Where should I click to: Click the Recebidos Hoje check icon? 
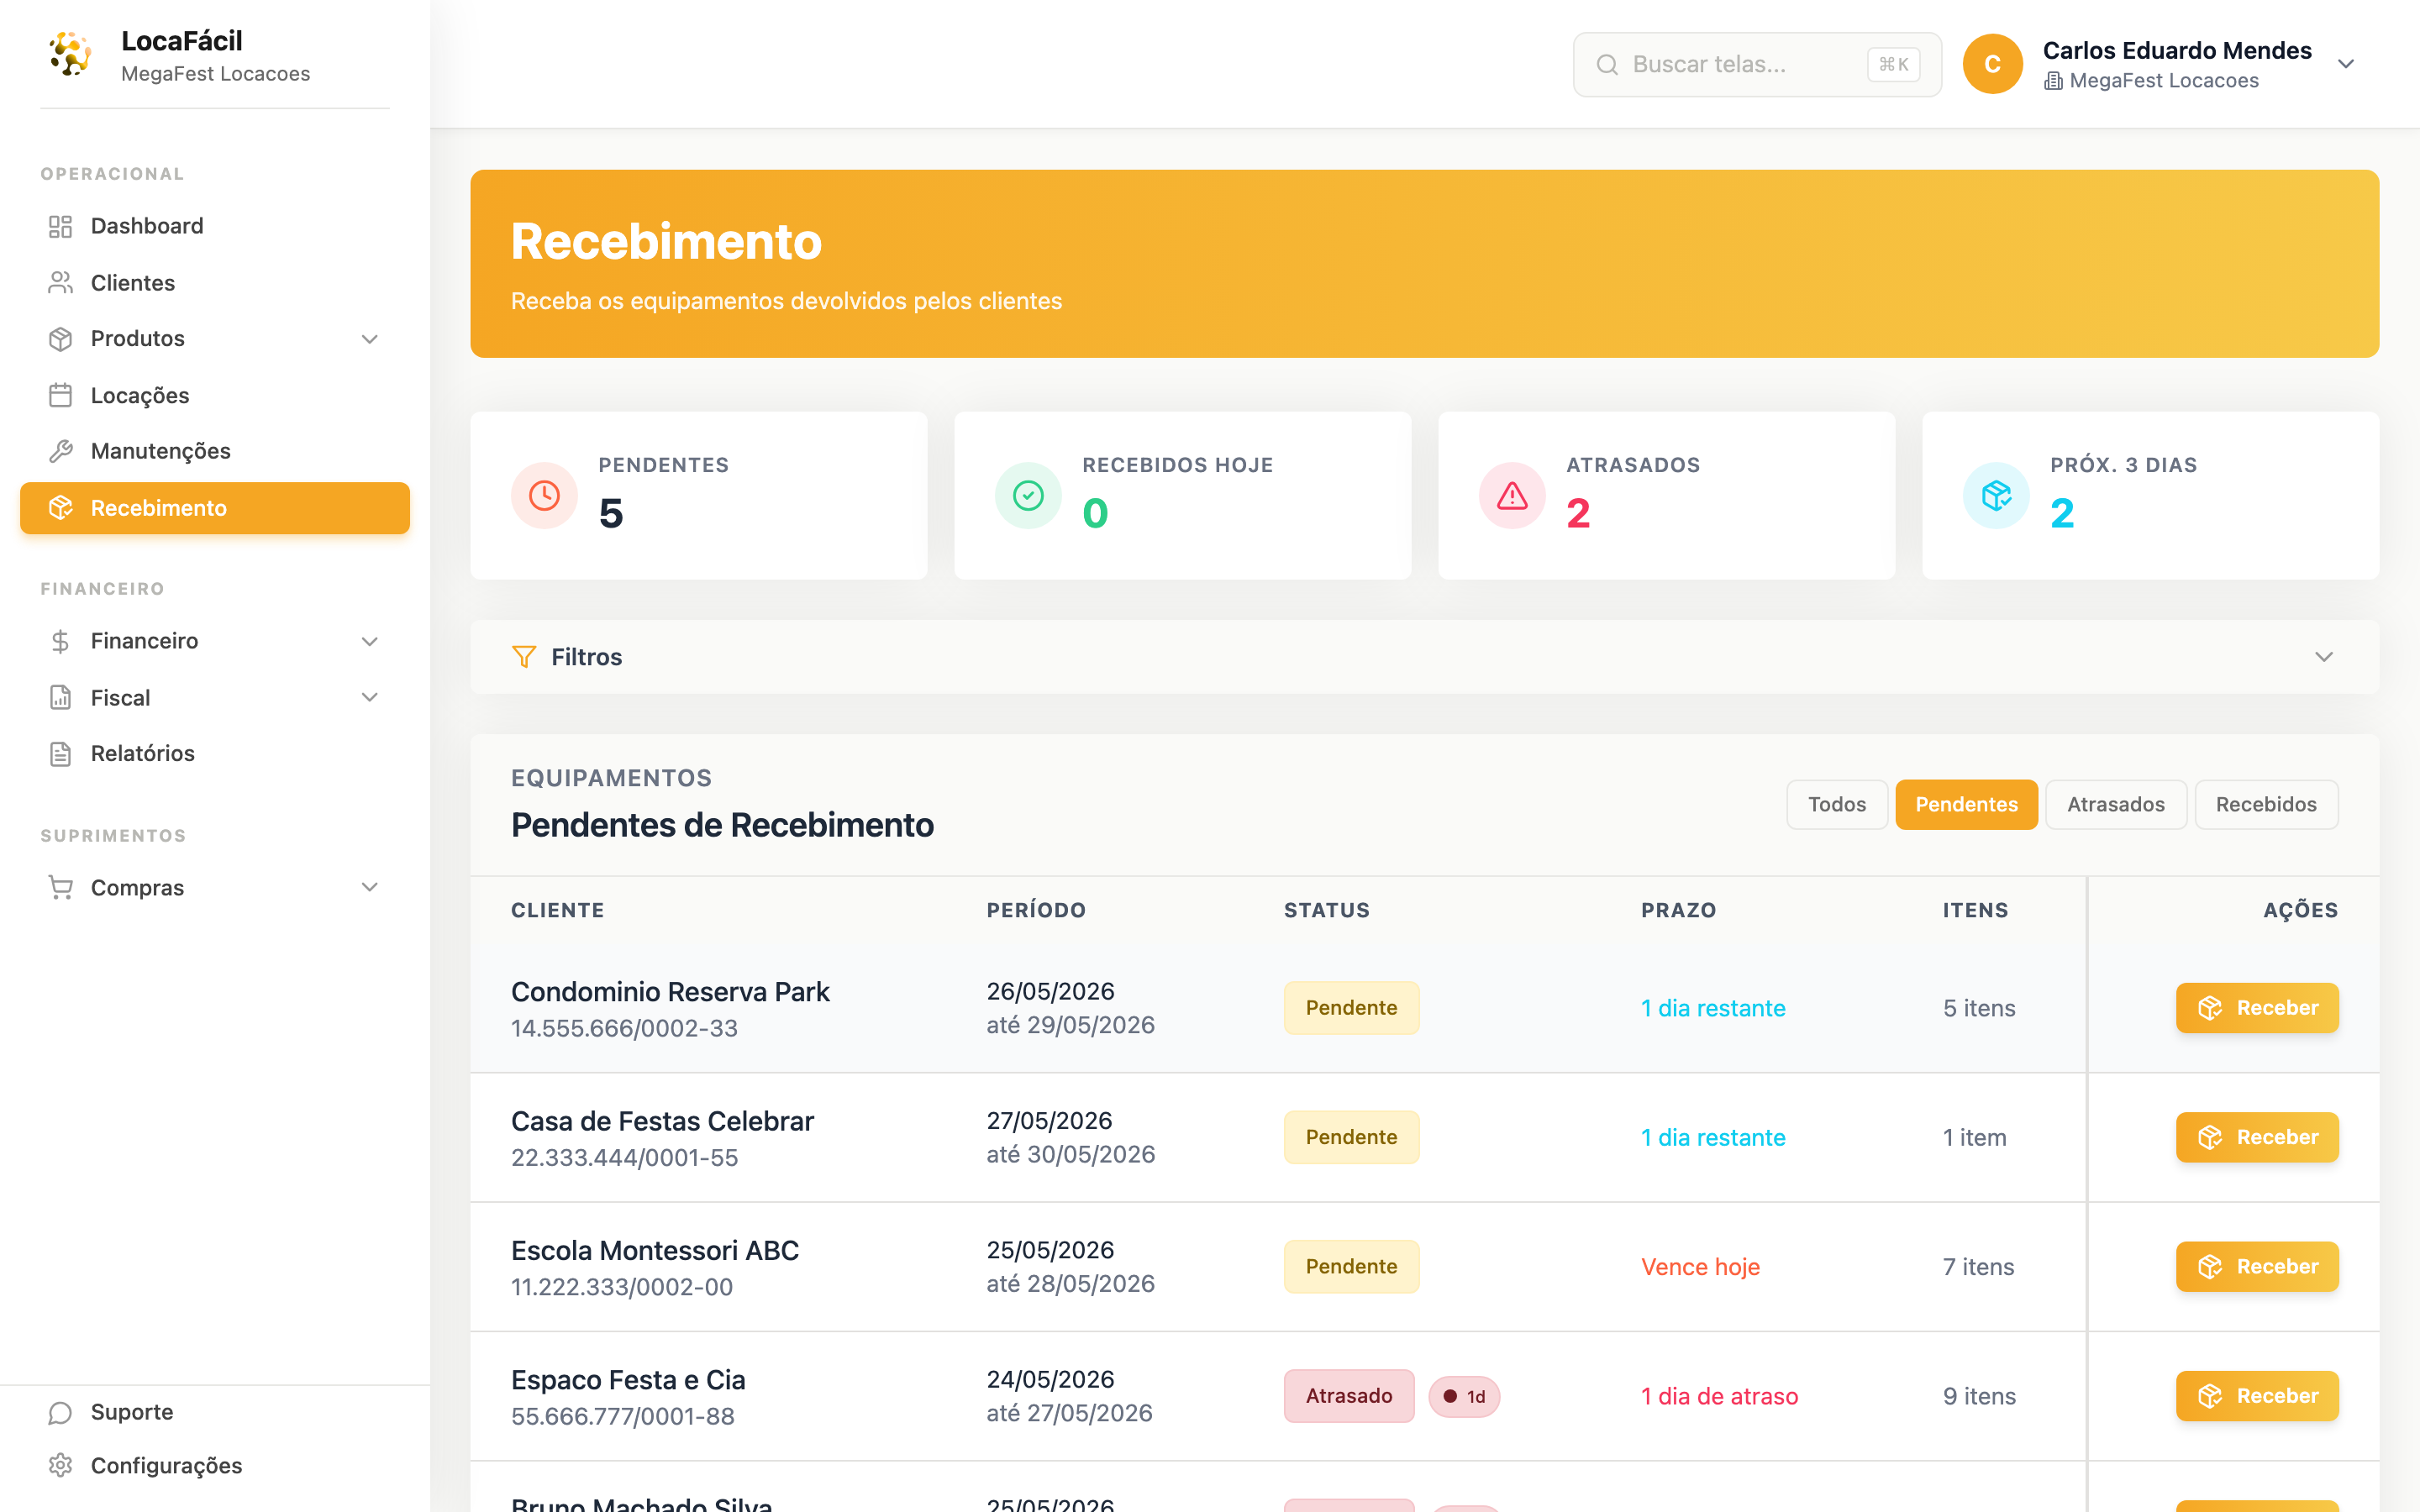(x=1028, y=495)
